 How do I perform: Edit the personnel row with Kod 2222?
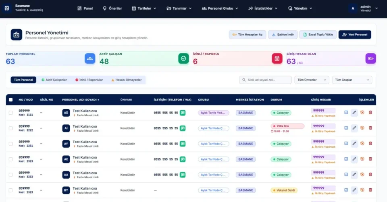click(354, 128)
